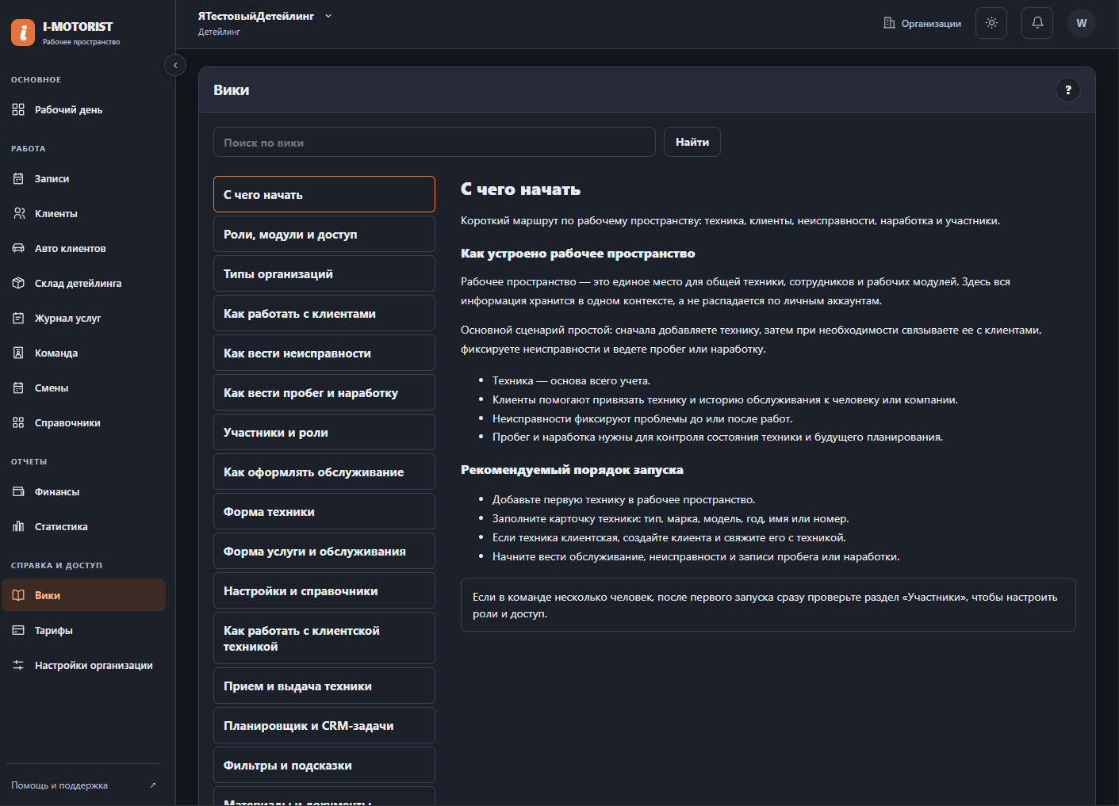1119x806 pixels.
Task: Open Помощь и поддержка link
Action: tap(83, 785)
